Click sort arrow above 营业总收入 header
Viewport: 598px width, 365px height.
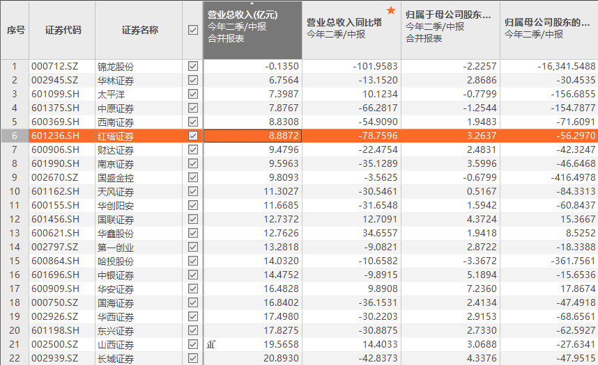tap(252, 3)
